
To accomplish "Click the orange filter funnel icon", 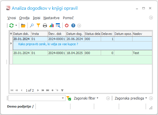I will (x=38, y=25).
